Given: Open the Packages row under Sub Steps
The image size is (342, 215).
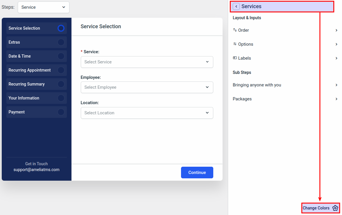Looking at the screenshot, I should click(x=285, y=99).
